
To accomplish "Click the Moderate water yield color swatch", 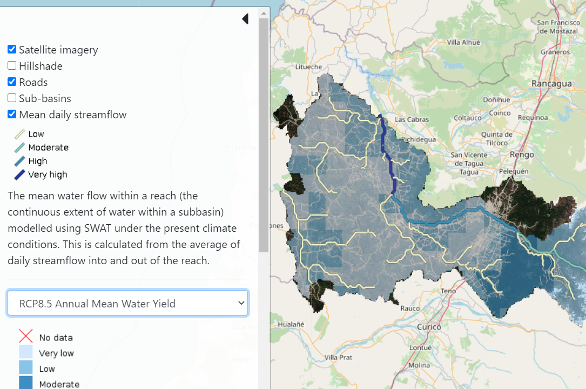I will pyautogui.click(x=26, y=383).
